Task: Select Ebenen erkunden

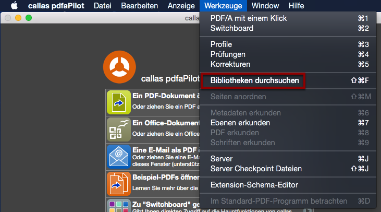Action: tap(288, 123)
